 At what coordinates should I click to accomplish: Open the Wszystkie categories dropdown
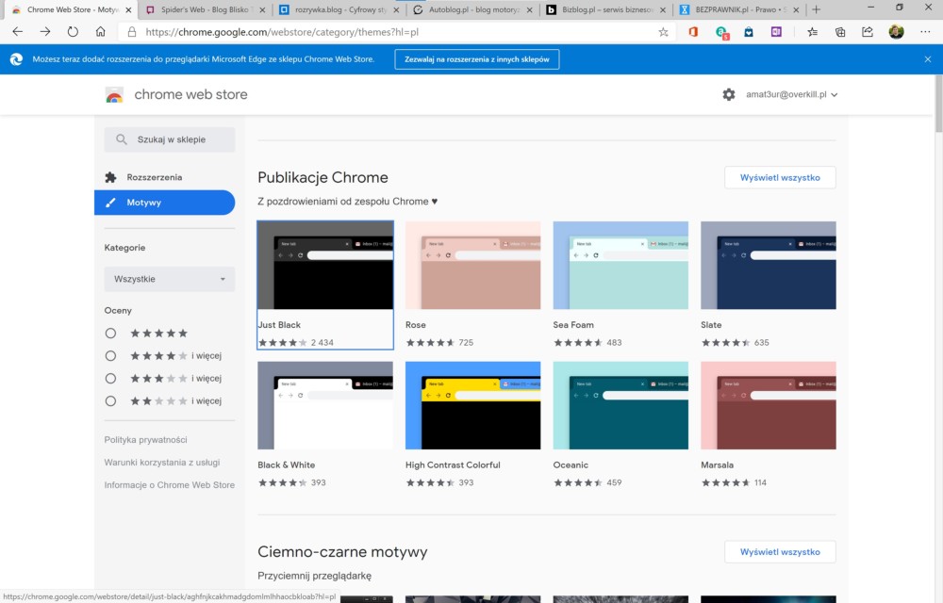pos(170,279)
